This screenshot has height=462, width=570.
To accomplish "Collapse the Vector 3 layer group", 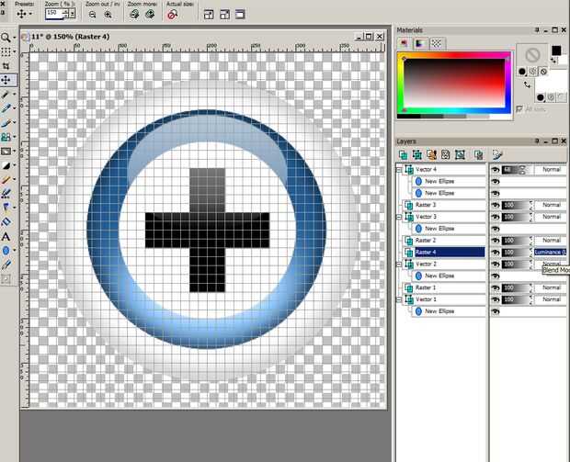I will [x=399, y=217].
